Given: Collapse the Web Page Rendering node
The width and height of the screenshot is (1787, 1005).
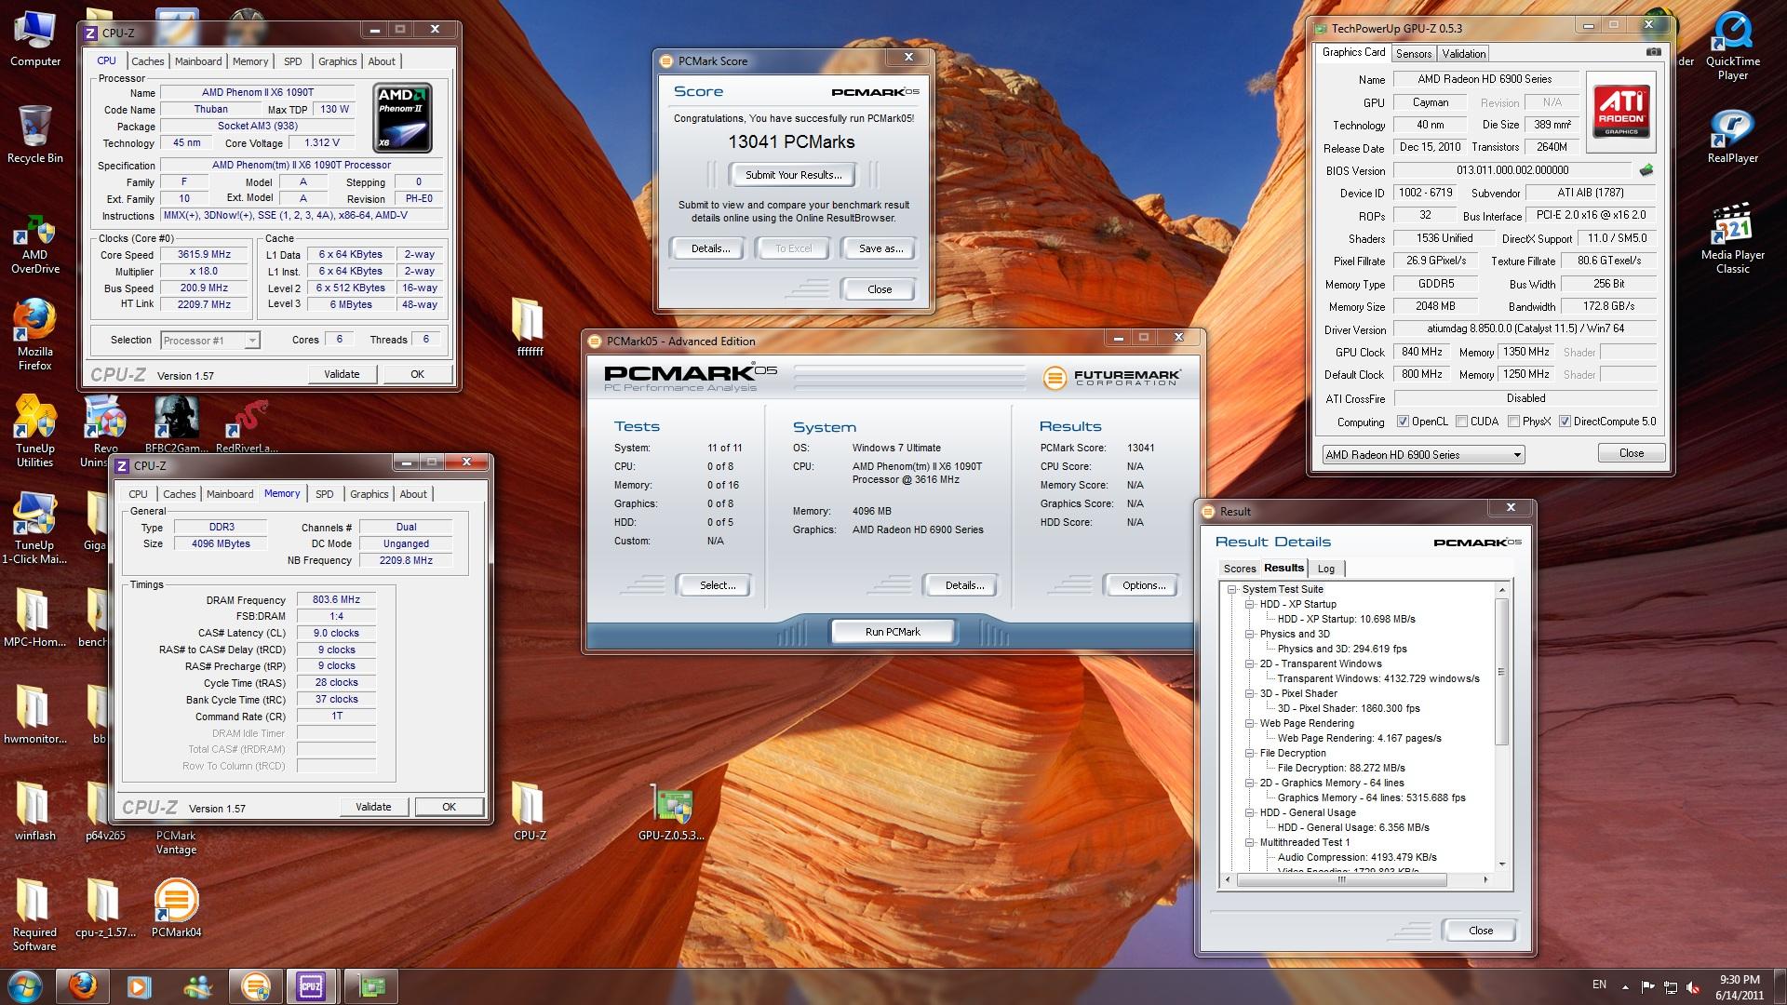Looking at the screenshot, I should 1250,723.
